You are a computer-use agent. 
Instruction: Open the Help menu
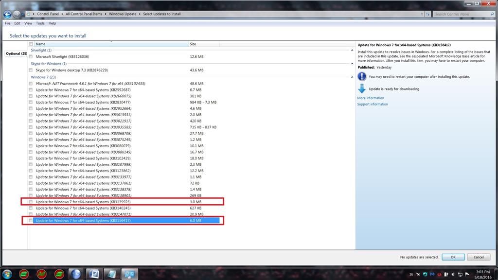[52, 23]
